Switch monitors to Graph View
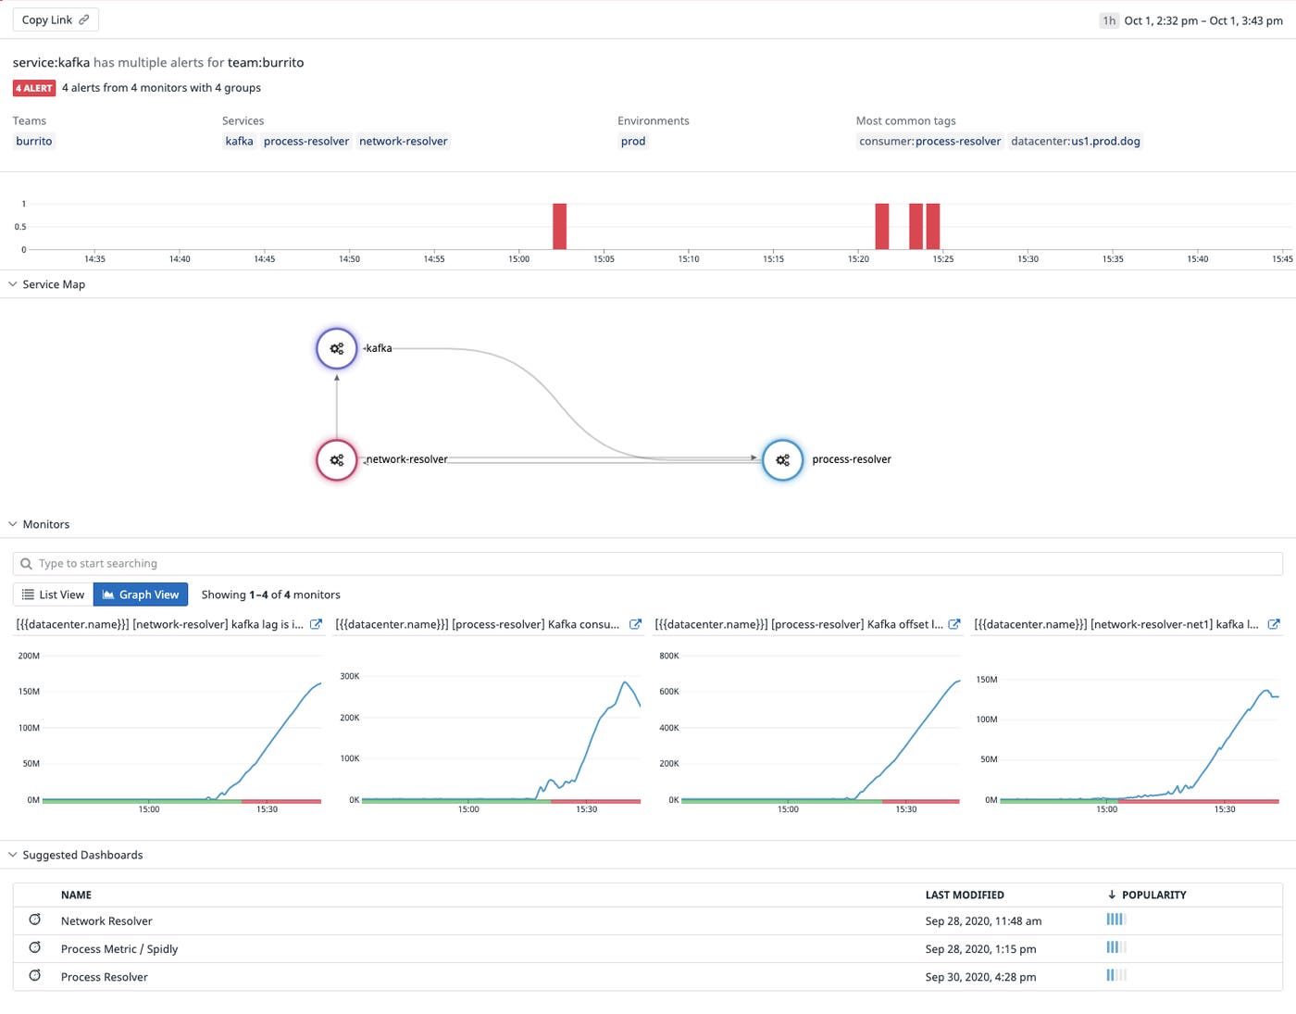Screen dimensions: 1296x1014 141,595
